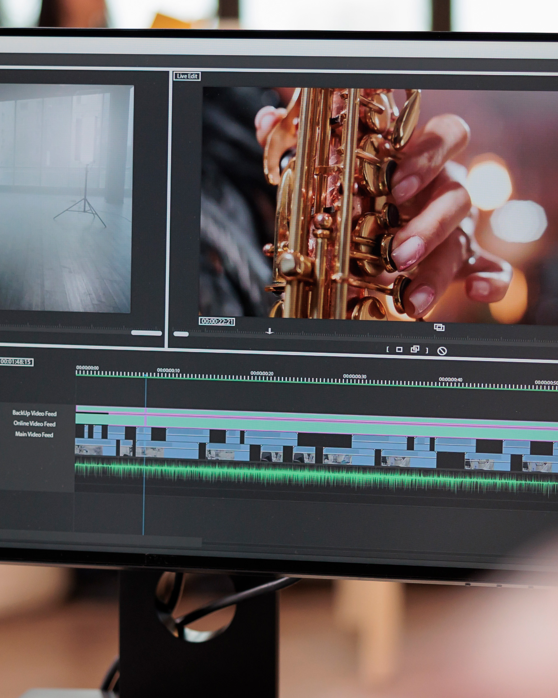Switch to the Live Edit tab
The width and height of the screenshot is (558, 698).
(x=187, y=77)
